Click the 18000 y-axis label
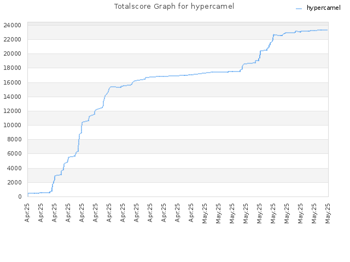The height and width of the screenshot is (262, 350). 12,68
